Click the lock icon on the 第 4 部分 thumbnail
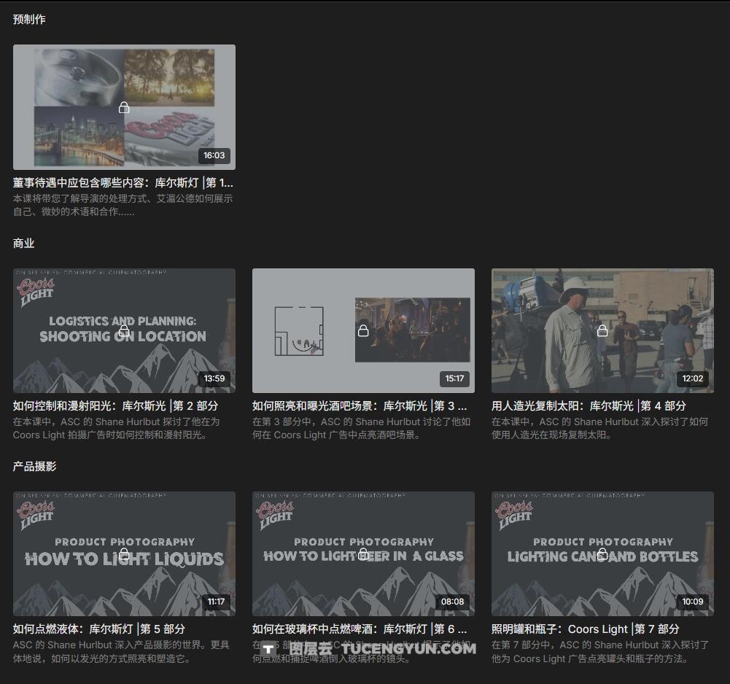 [602, 330]
